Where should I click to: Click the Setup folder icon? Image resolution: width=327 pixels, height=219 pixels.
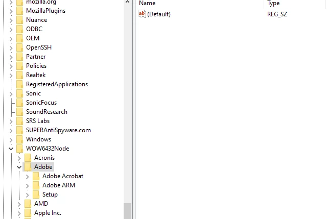[x=36, y=194]
